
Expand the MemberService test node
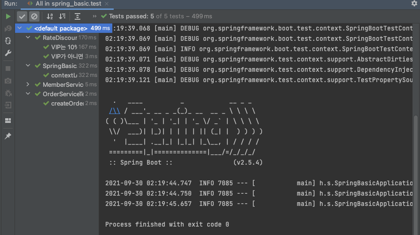28,84
